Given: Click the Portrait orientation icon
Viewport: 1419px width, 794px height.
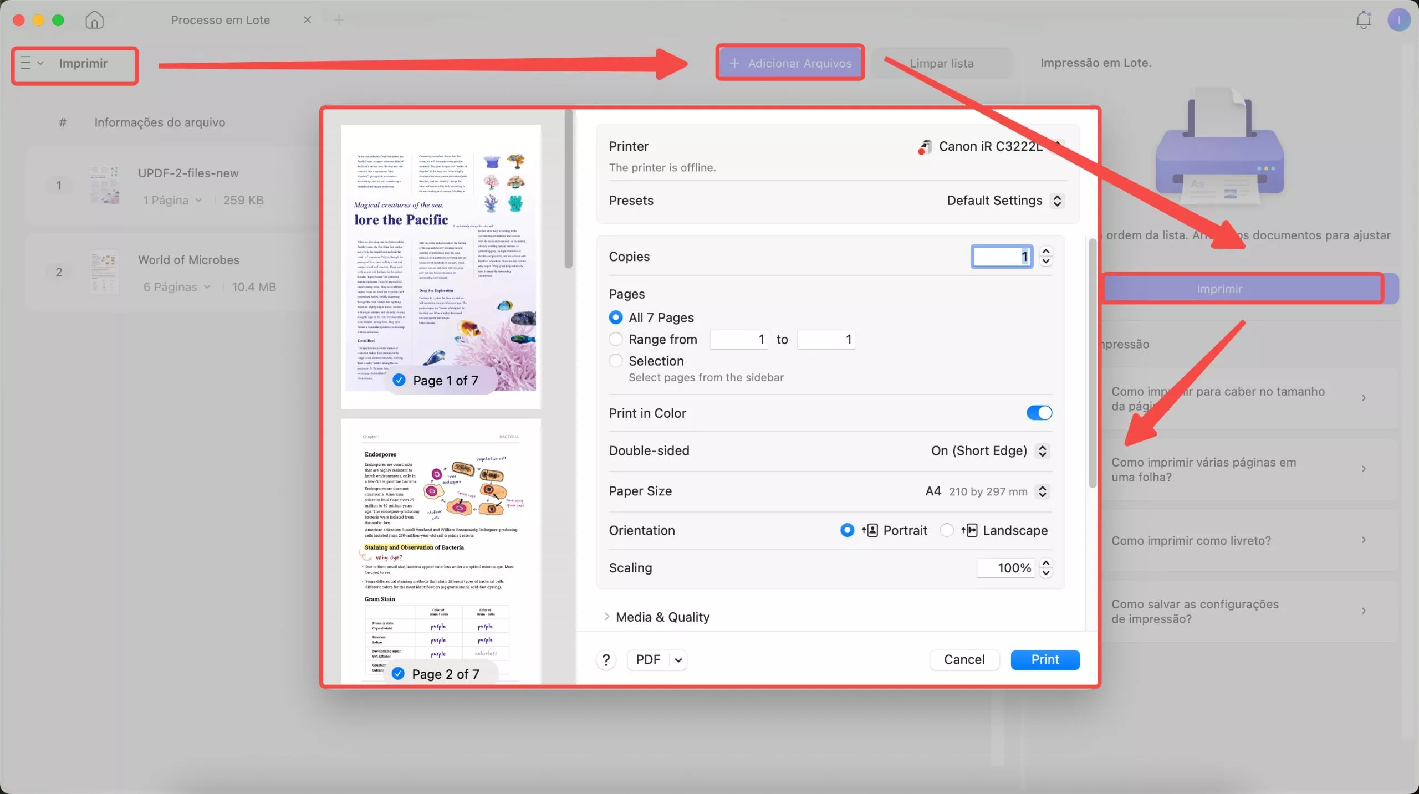Looking at the screenshot, I should click(870, 530).
